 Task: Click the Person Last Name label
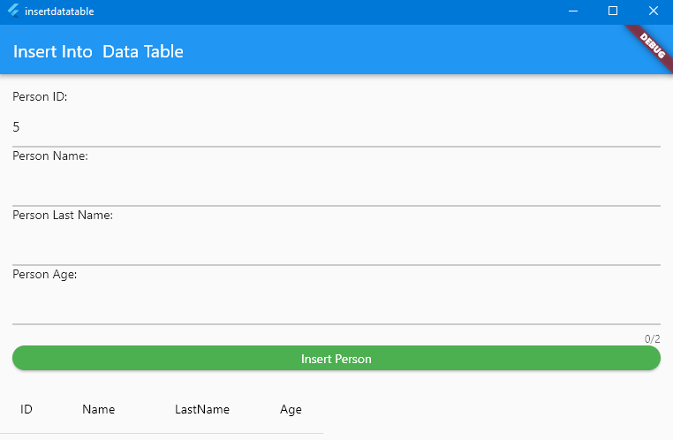[x=62, y=215]
